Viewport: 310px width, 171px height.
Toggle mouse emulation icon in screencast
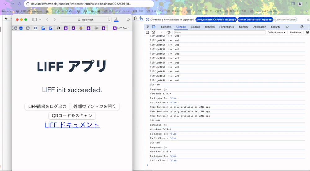(135, 18)
